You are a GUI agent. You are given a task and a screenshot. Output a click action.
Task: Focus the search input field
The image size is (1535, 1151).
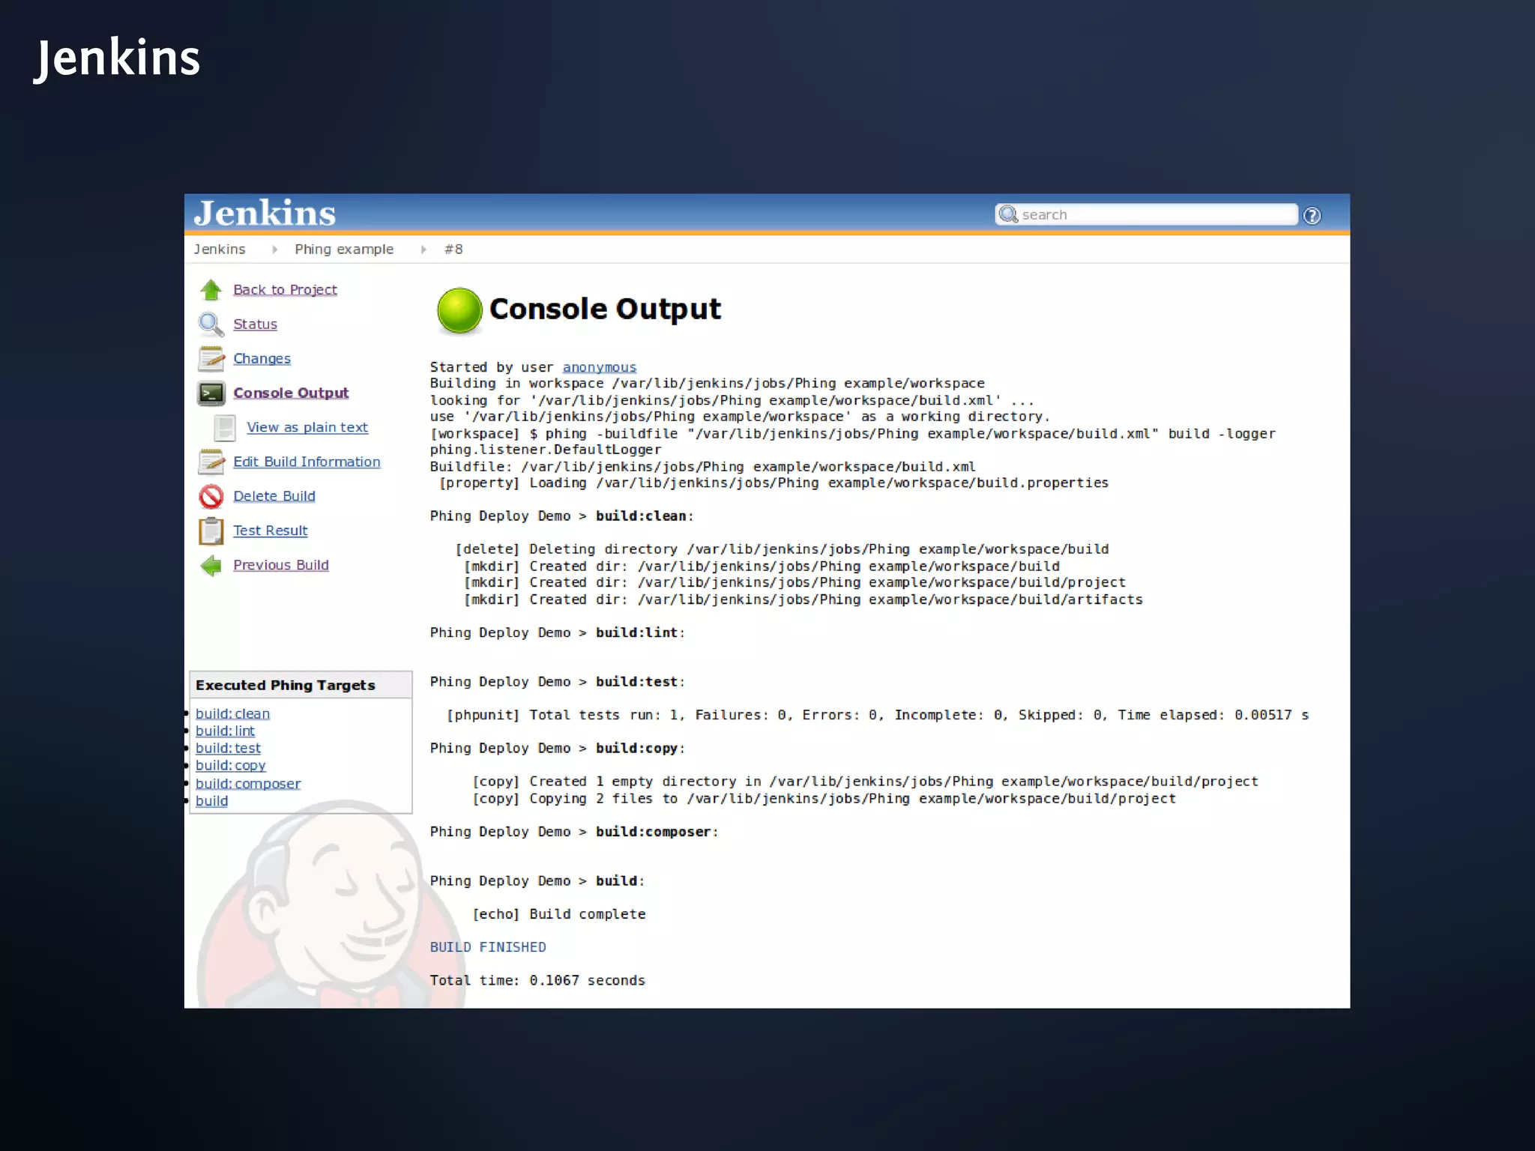(x=1147, y=215)
